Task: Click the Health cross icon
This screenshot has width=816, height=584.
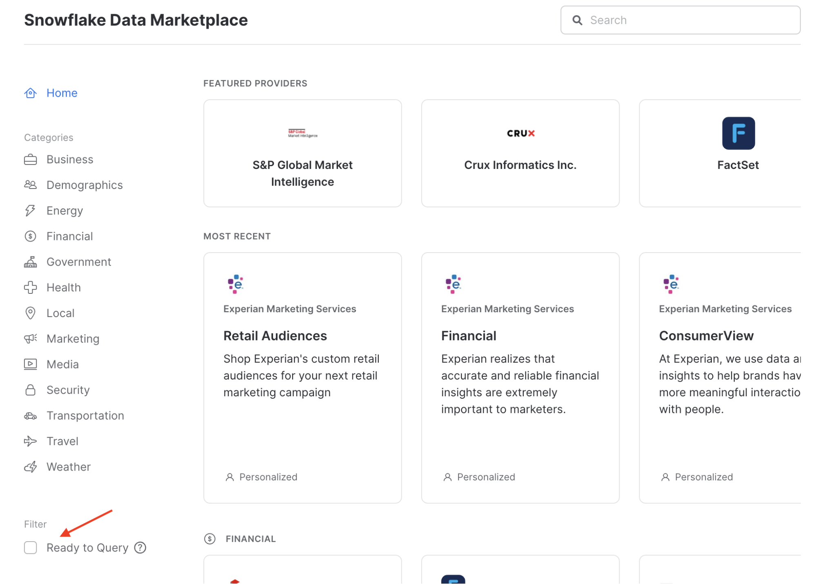Action: point(30,288)
